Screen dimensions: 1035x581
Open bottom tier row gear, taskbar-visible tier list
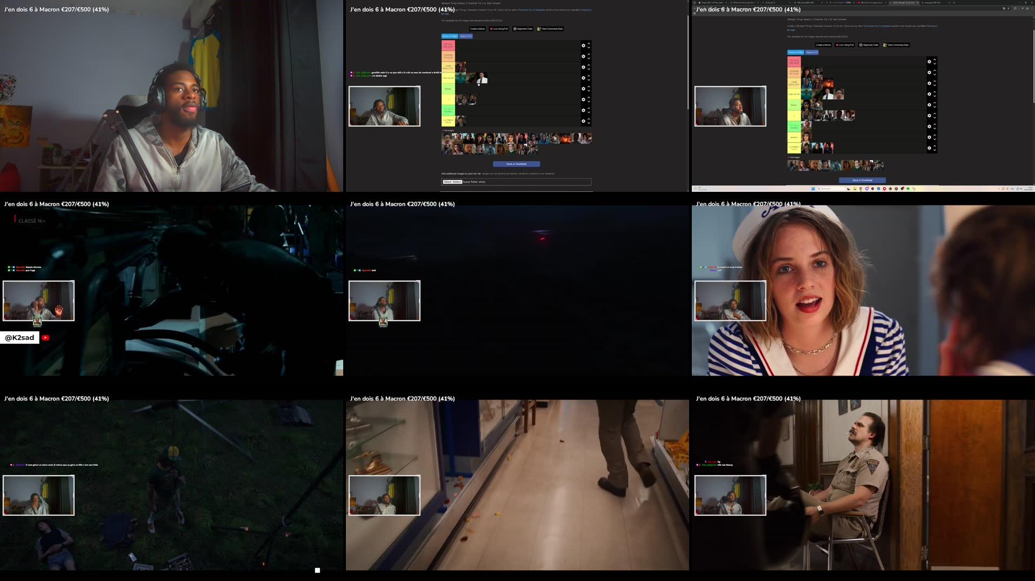click(929, 148)
